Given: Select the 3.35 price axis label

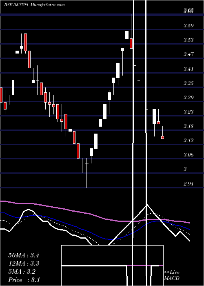Looking at the screenshot, I should pos(188,83).
